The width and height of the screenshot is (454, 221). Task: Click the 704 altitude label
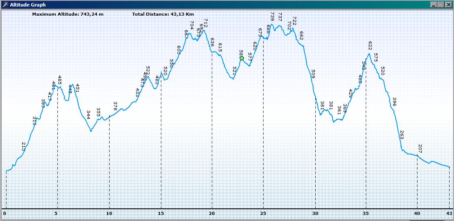pos(192,25)
